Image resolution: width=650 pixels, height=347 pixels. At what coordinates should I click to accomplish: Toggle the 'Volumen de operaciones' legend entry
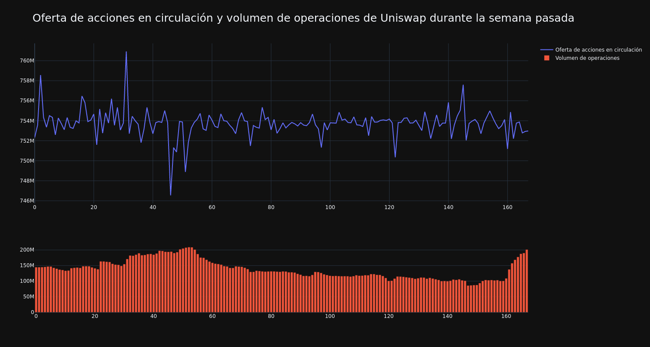click(x=582, y=58)
